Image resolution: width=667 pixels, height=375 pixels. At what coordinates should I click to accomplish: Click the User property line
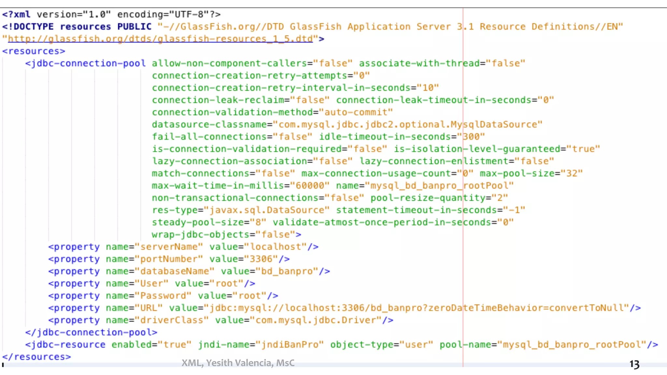point(152,284)
